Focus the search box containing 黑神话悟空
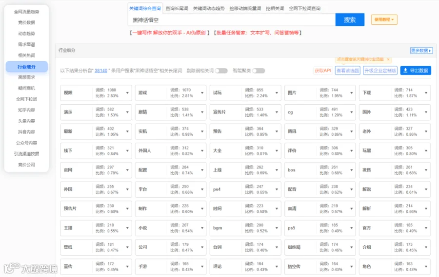439x277 pixels. pyautogui.click(x=232, y=20)
